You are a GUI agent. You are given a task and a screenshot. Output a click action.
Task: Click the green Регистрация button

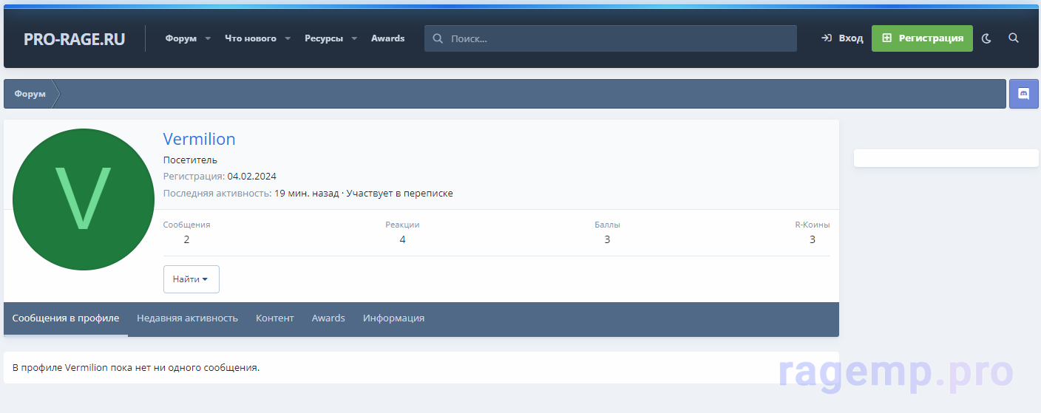[922, 38]
